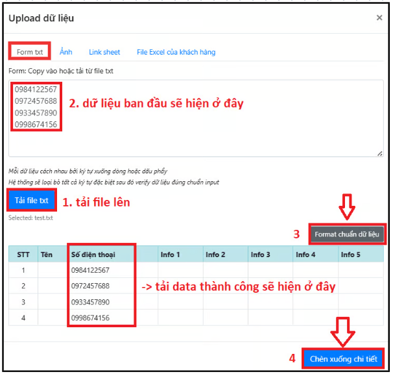Click the Chèn xuống chi tiết button
This screenshot has width=393, height=374.
[342, 358]
